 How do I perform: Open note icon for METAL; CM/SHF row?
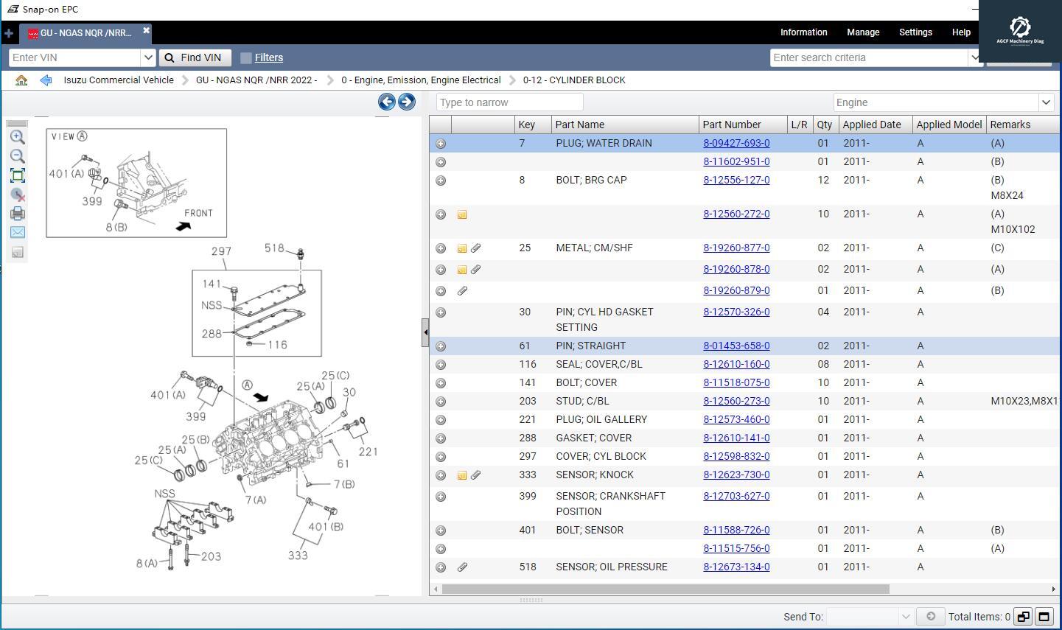tap(462, 249)
